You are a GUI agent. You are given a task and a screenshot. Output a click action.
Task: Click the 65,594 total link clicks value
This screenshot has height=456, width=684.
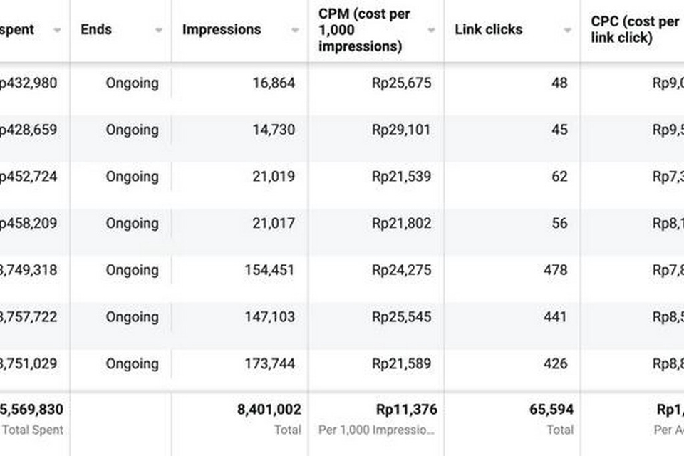point(553,410)
